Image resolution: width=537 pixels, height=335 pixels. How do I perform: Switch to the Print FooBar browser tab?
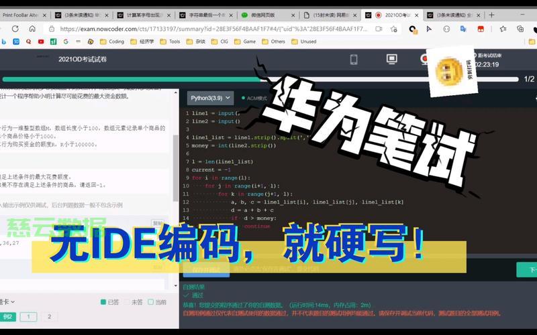point(22,14)
